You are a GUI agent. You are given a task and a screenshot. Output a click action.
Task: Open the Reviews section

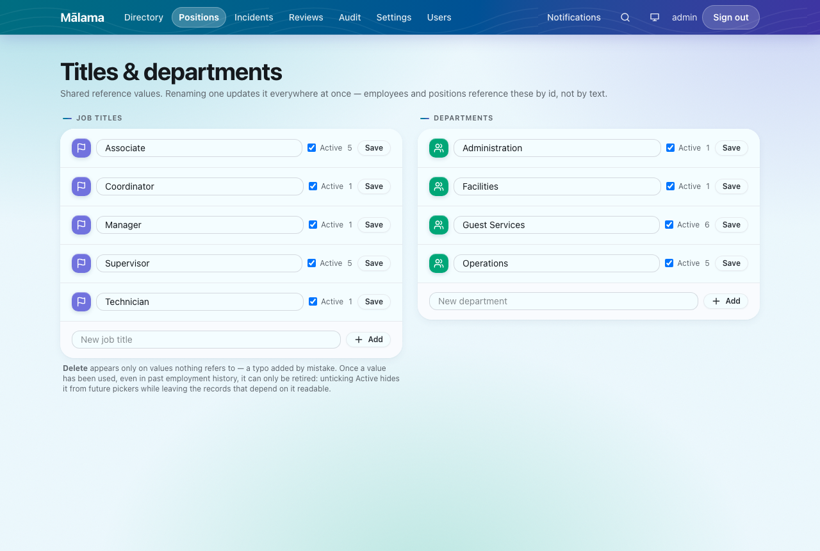306,17
